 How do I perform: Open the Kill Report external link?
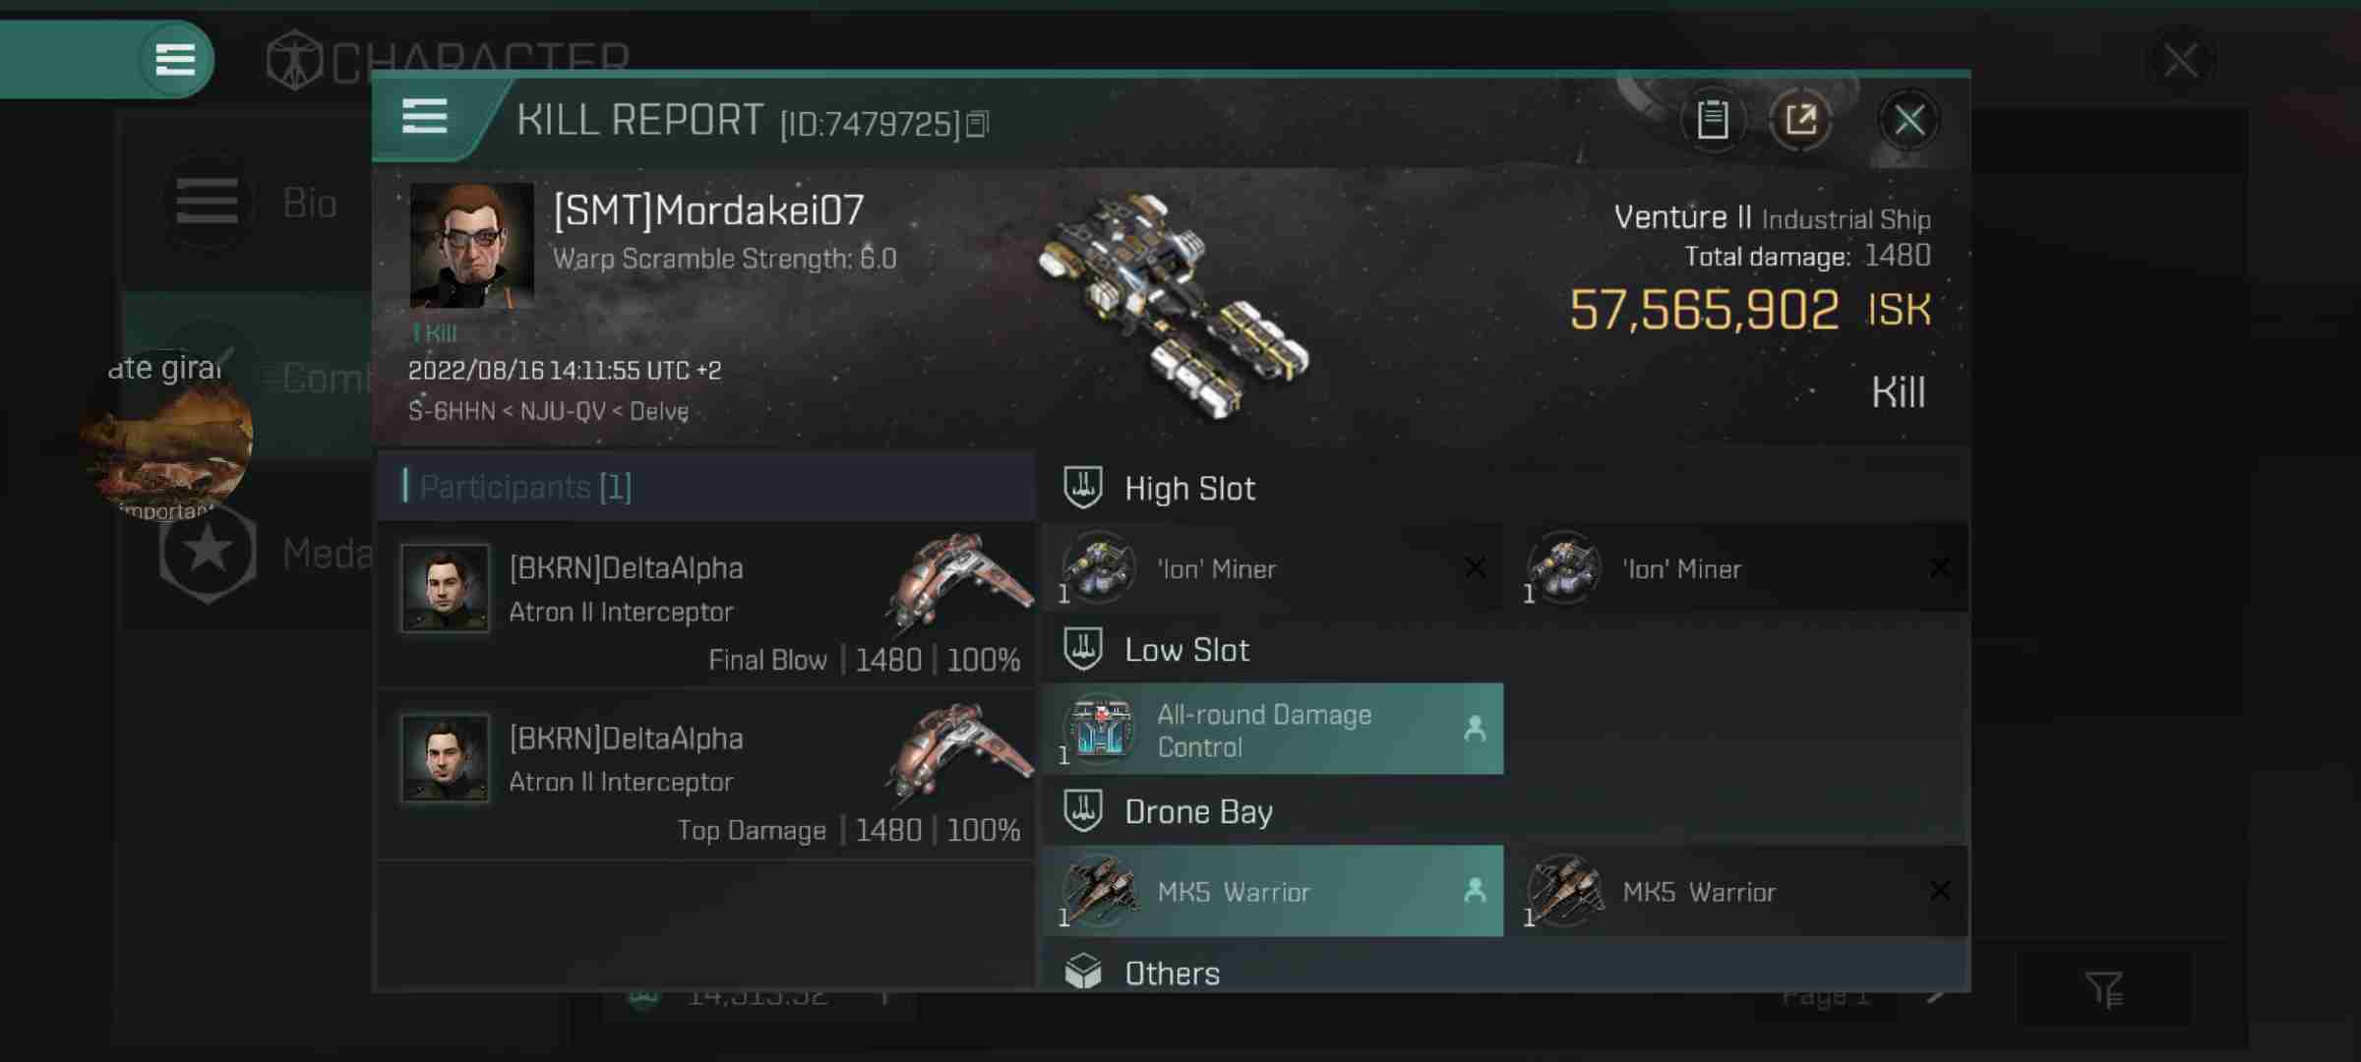pos(1801,119)
